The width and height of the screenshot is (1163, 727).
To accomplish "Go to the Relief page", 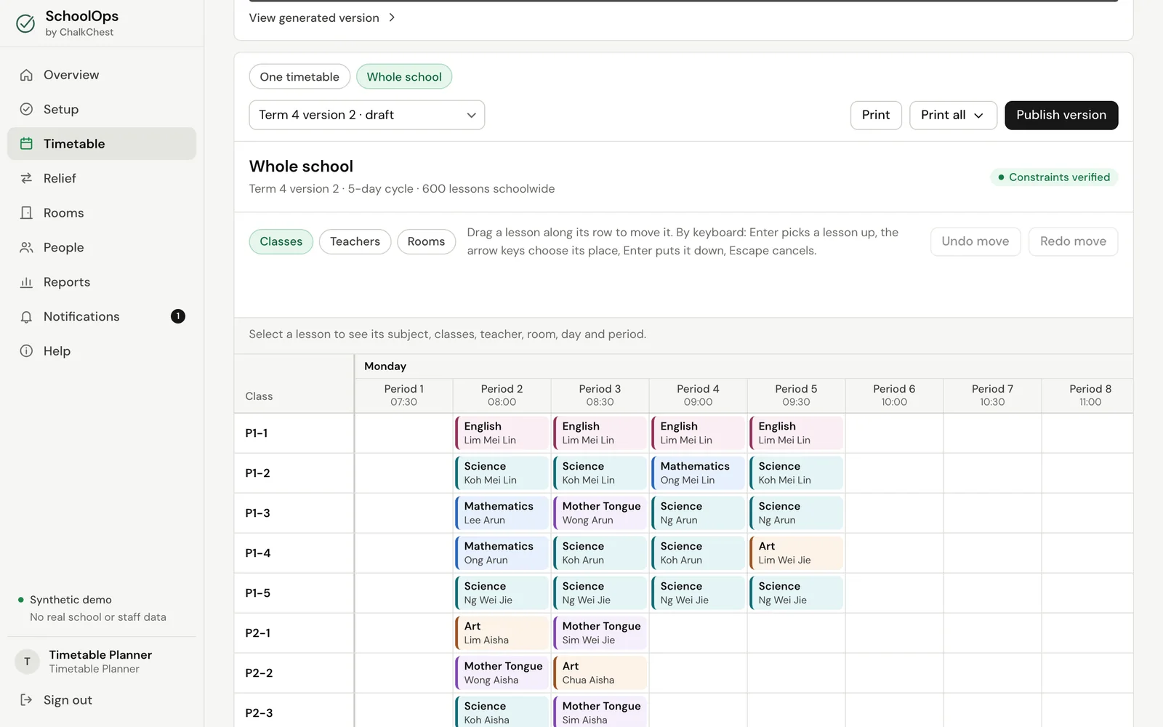I will pos(102,178).
